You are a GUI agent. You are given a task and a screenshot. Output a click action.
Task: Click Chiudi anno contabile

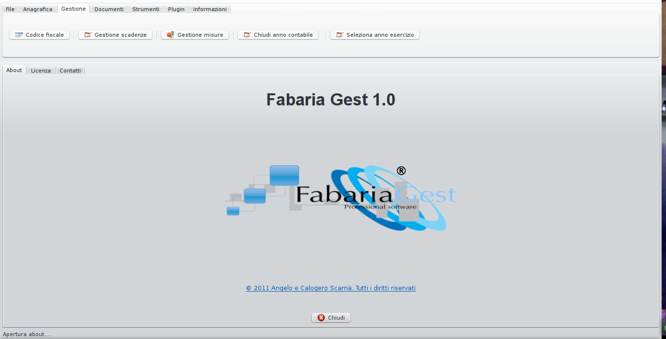click(278, 35)
